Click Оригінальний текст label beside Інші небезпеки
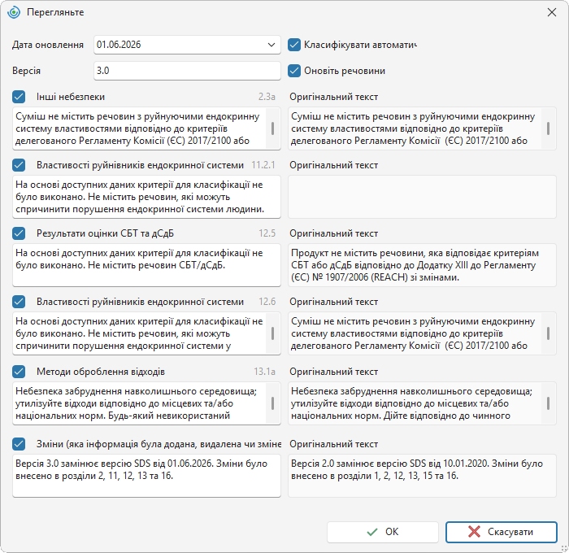 334,97
